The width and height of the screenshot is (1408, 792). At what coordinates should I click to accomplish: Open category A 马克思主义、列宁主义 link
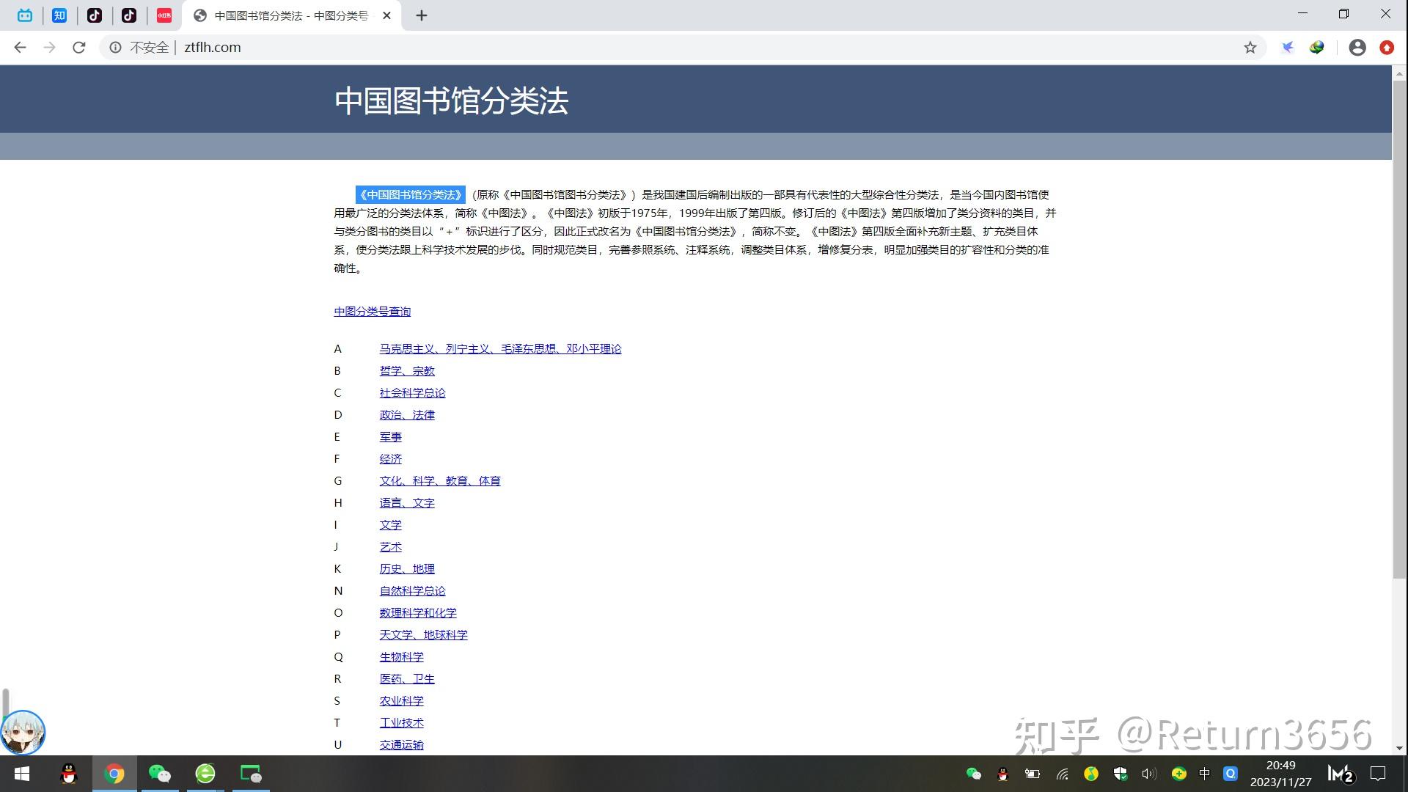pyautogui.click(x=500, y=349)
